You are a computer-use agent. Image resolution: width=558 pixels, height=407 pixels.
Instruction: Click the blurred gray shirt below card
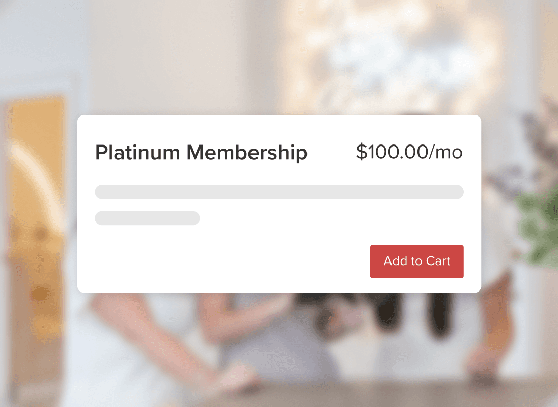(x=265, y=346)
